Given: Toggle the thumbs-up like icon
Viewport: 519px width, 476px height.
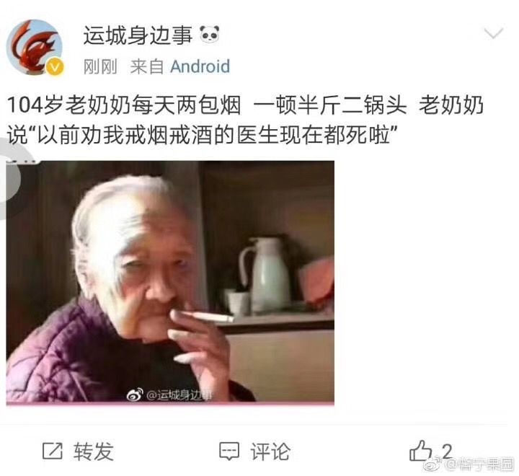Looking at the screenshot, I should (421, 451).
